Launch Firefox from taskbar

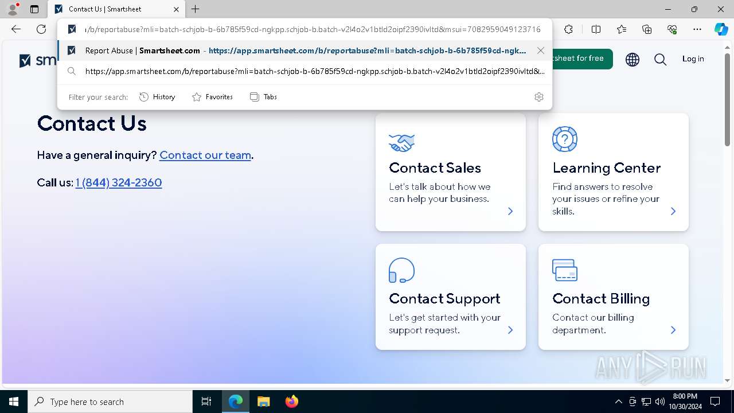coord(292,402)
